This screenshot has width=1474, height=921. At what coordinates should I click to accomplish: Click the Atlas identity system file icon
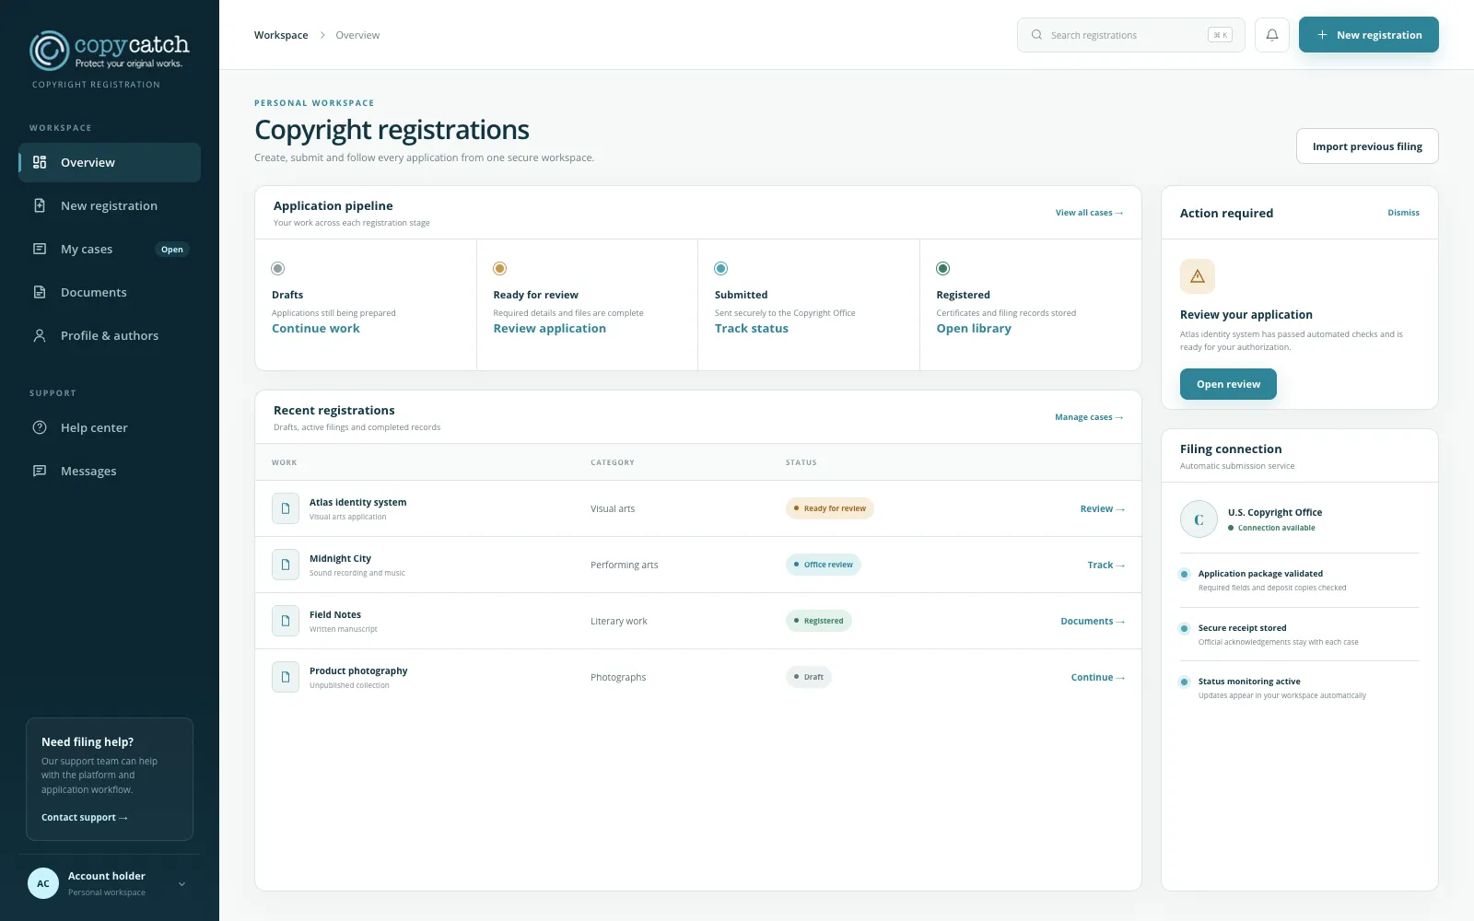pos(286,508)
